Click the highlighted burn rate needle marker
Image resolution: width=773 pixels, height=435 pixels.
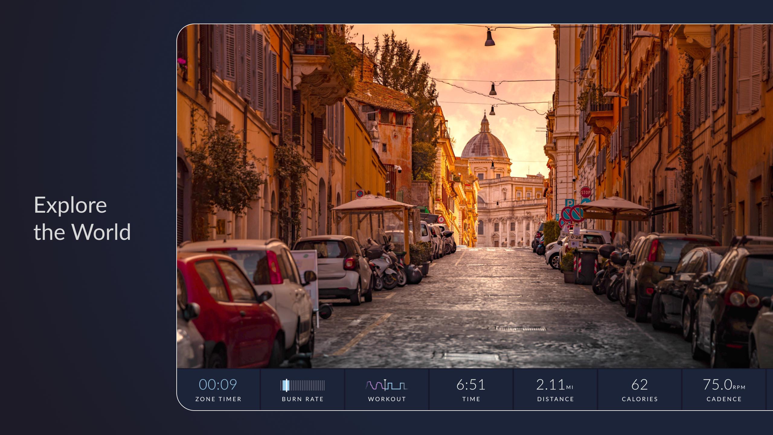click(287, 385)
